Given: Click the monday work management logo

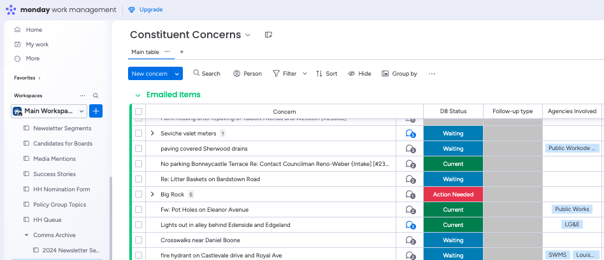Looking at the screenshot, I should [x=61, y=10].
